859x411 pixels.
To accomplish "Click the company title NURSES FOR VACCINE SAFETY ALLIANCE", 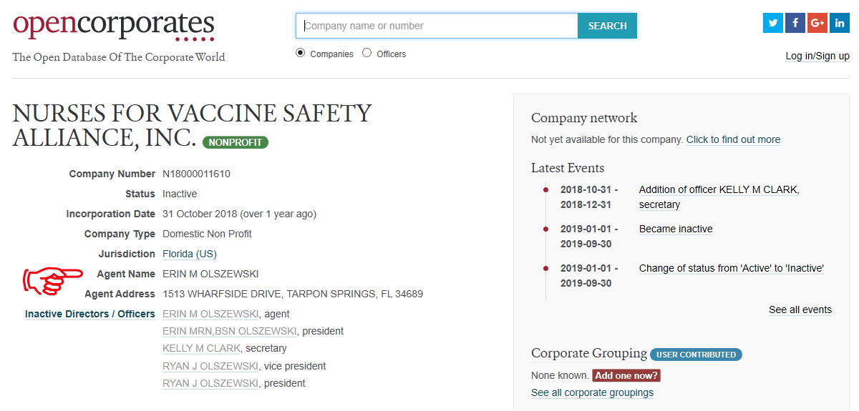I will pyautogui.click(x=192, y=124).
